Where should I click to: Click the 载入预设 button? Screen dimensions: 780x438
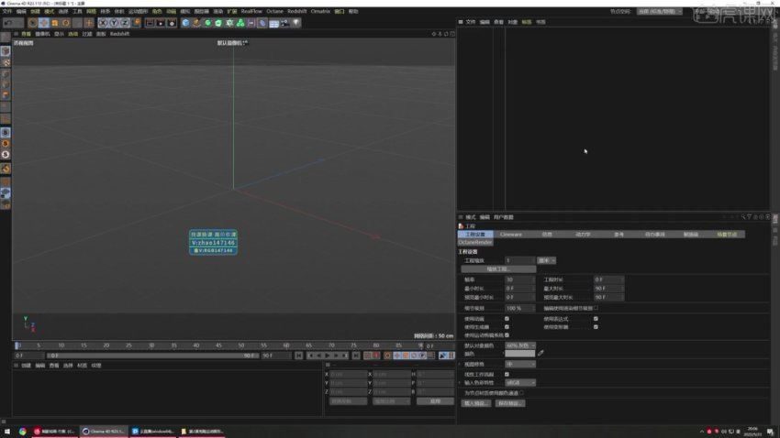point(476,403)
